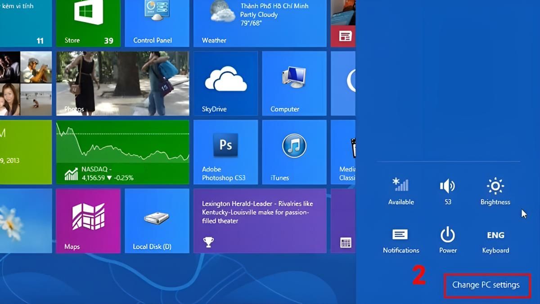Image resolution: width=540 pixels, height=304 pixels.
Task: Open the Maps app
Action: point(88,221)
